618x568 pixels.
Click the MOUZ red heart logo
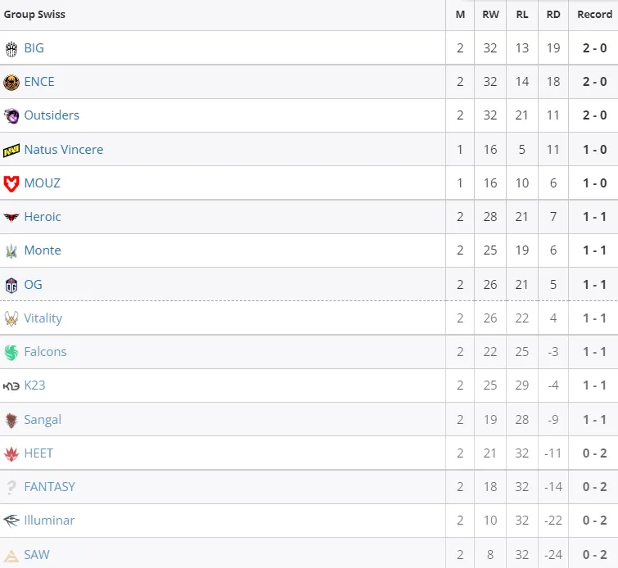pyautogui.click(x=11, y=183)
